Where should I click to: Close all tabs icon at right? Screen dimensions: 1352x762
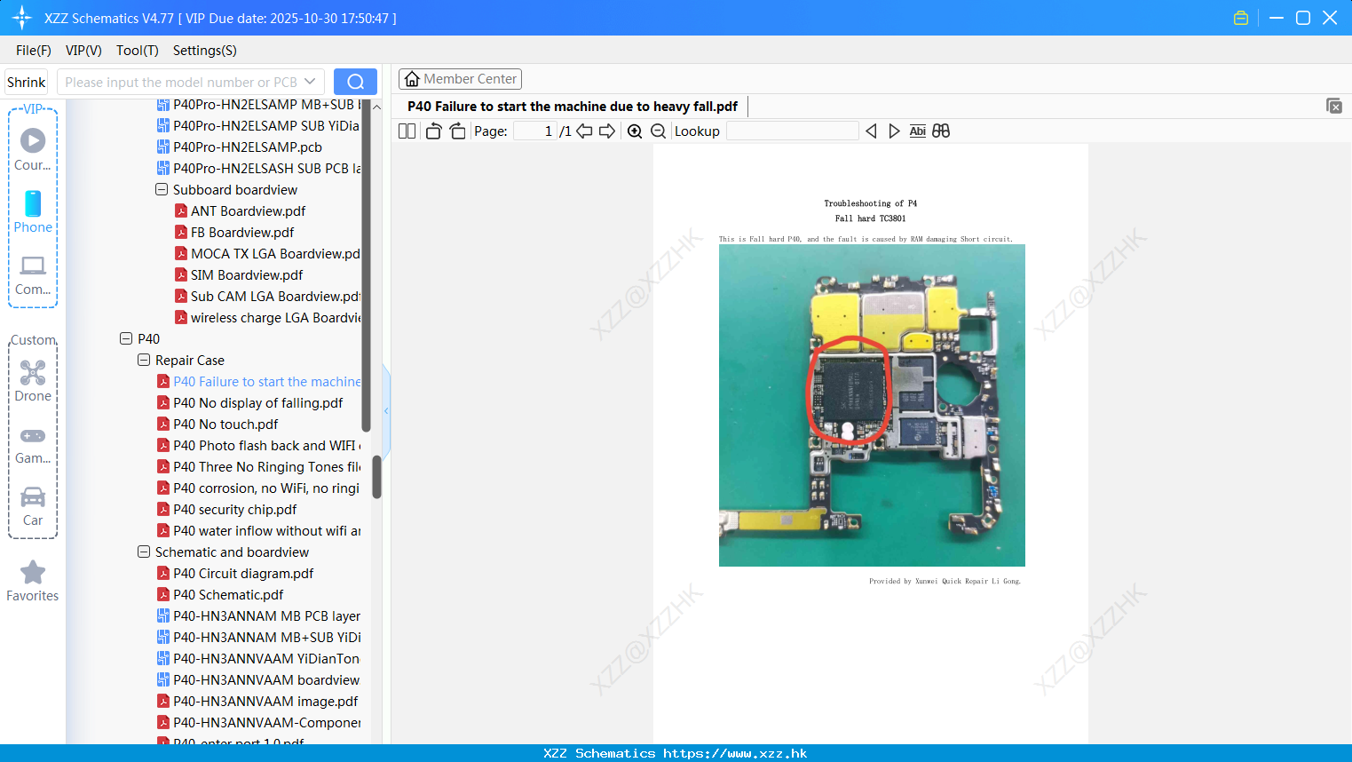[x=1334, y=106]
